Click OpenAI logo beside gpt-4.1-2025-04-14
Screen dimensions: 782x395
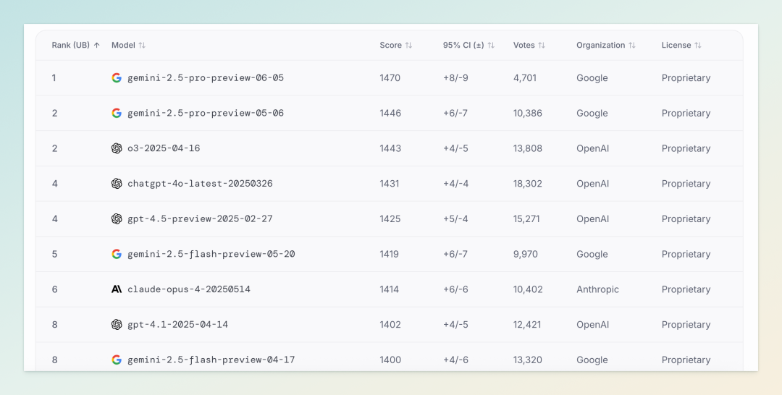[x=117, y=325]
